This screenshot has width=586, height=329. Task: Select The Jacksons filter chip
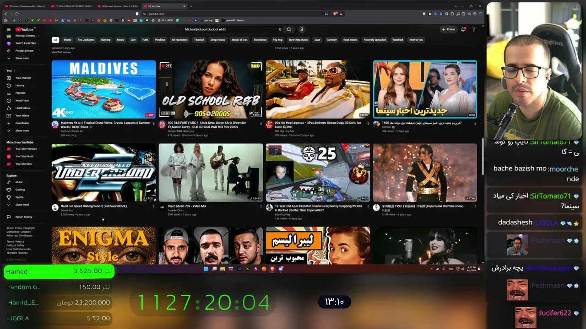(x=86, y=40)
